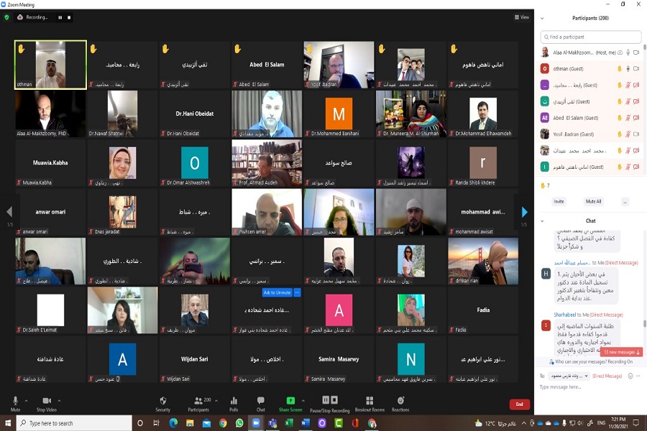
Task: Lower Abed El Salam's raised hand icon
Action: pos(620,118)
